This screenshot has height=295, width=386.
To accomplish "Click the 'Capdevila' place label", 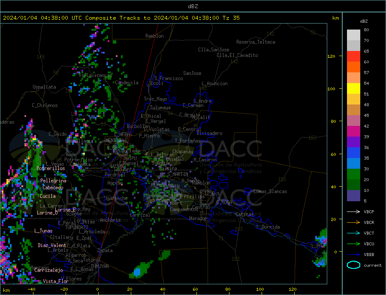I will click(127, 83).
